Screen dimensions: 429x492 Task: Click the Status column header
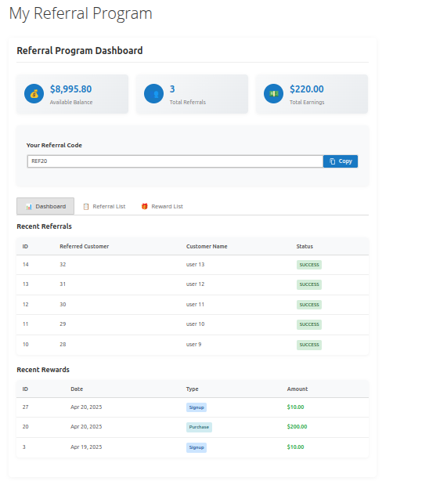[x=305, y=247]
